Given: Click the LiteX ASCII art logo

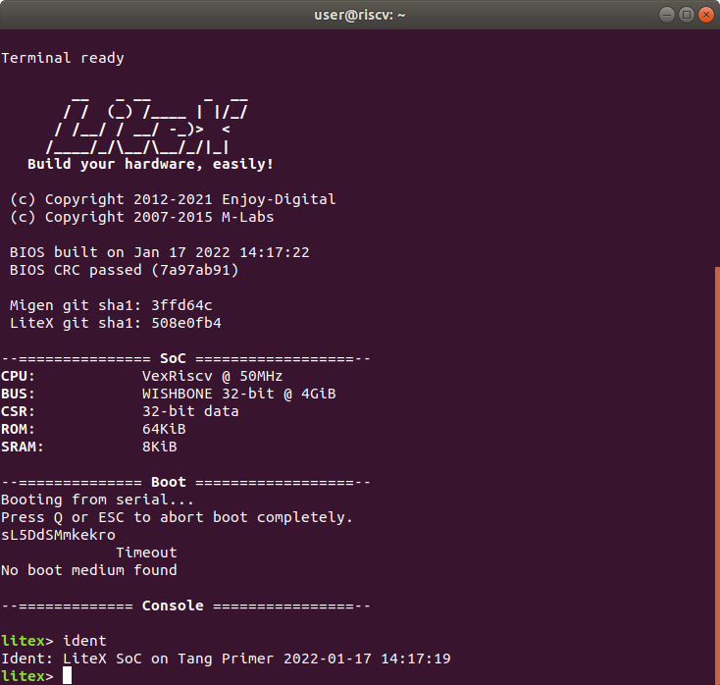Looking at the screenshot, I should (147, 126).
